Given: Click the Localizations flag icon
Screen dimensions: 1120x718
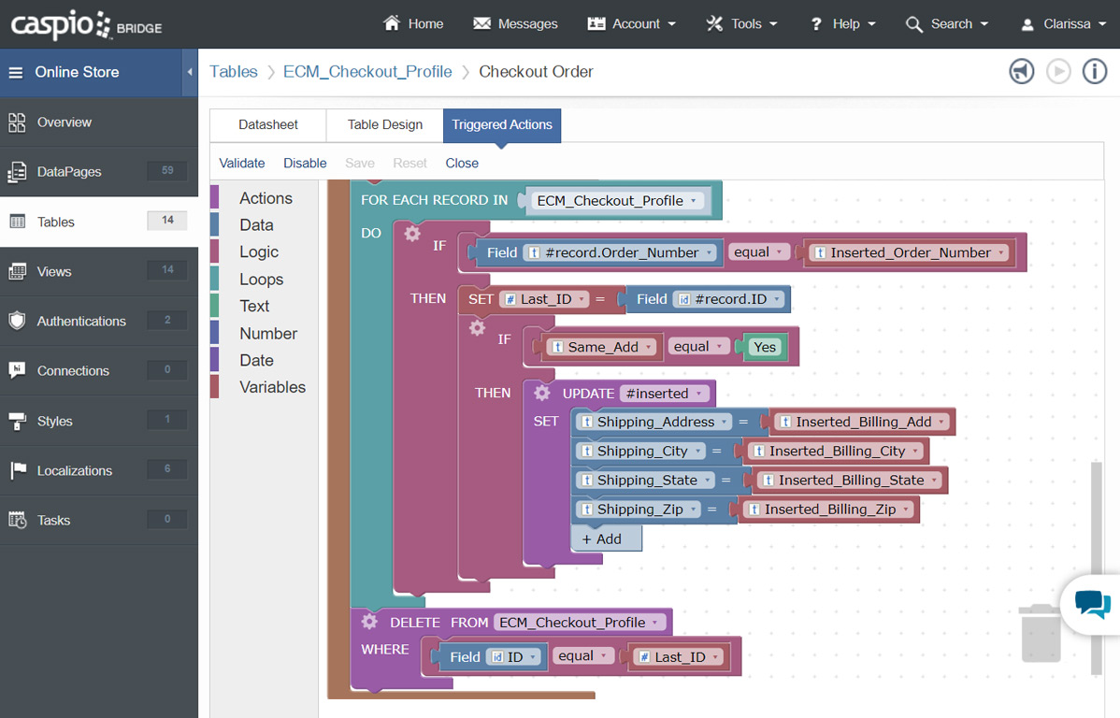Looking at the screenshot, I should (x=18, y=470).
